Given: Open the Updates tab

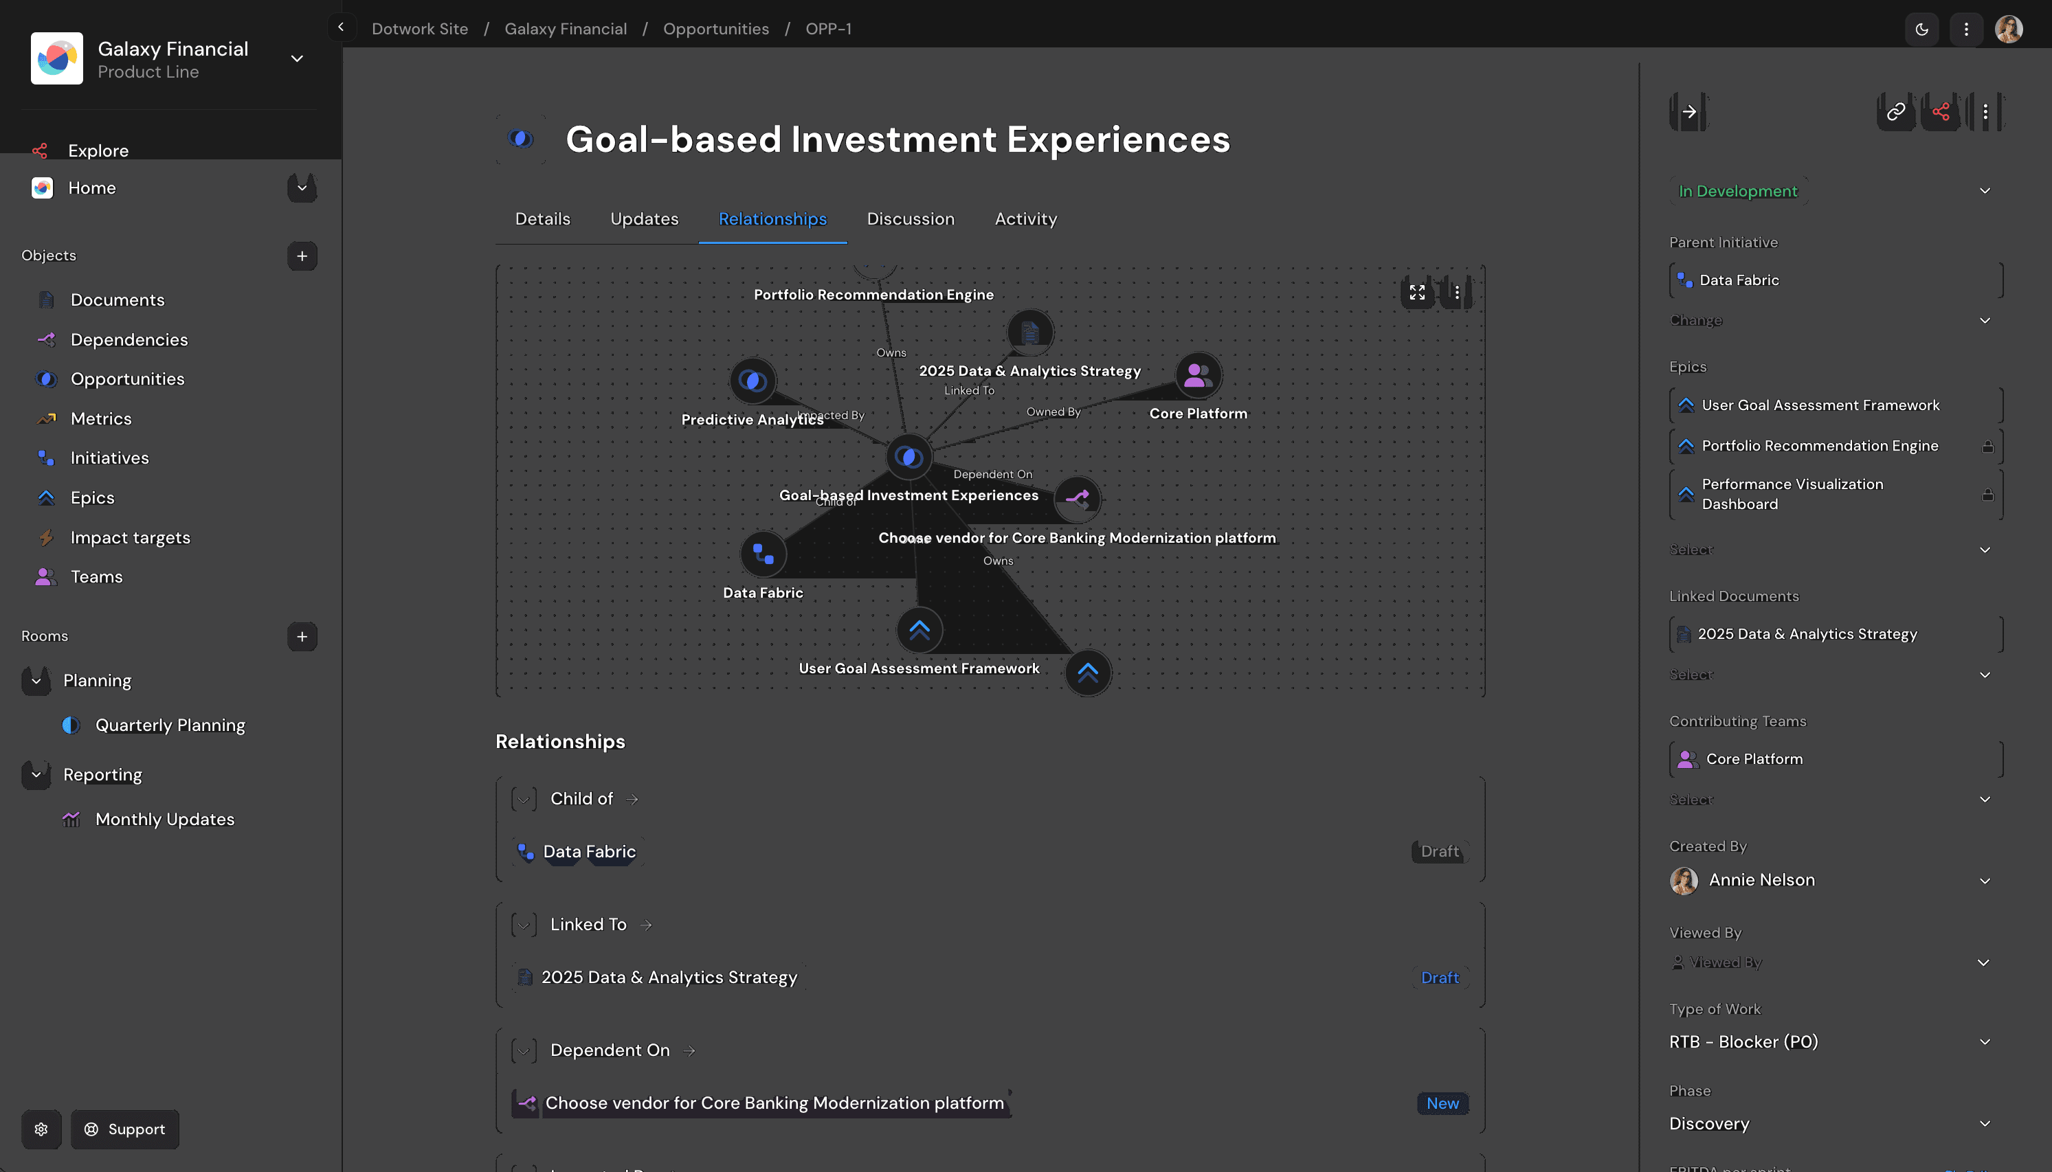Looking at the screenshot, I should tap(643, 218).
